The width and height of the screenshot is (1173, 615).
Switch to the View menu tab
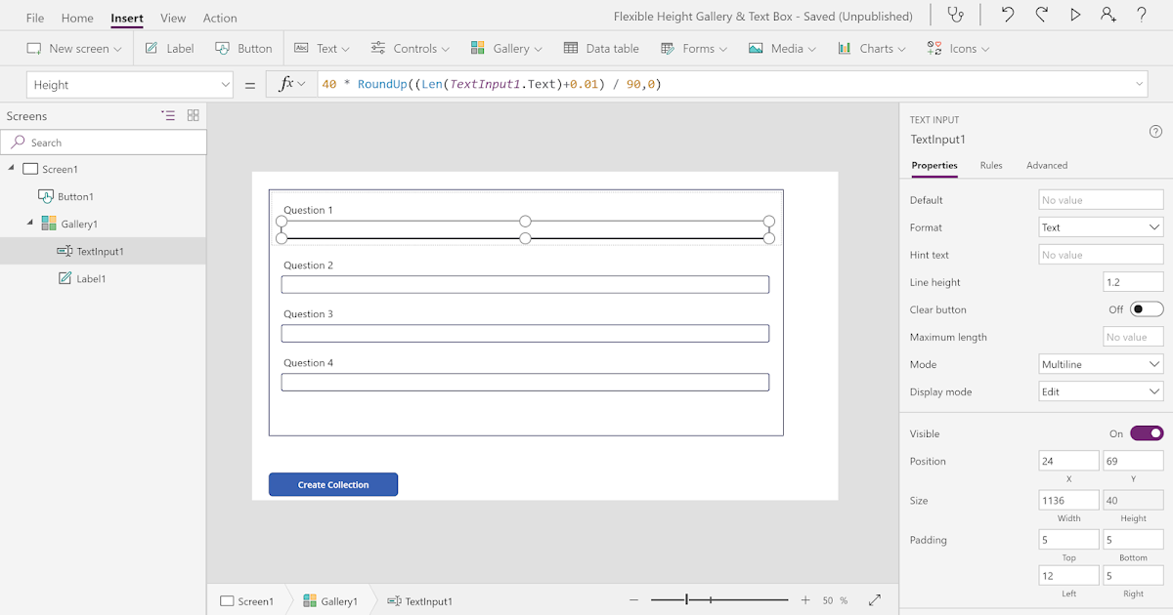(x=173, y=17)
